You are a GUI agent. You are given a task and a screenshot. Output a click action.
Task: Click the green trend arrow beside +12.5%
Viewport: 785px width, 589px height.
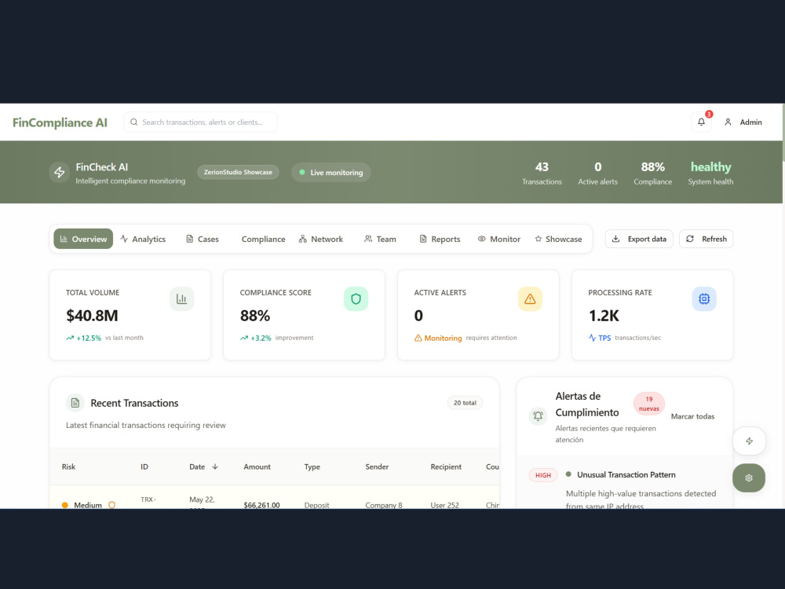(x=70, y=338)
